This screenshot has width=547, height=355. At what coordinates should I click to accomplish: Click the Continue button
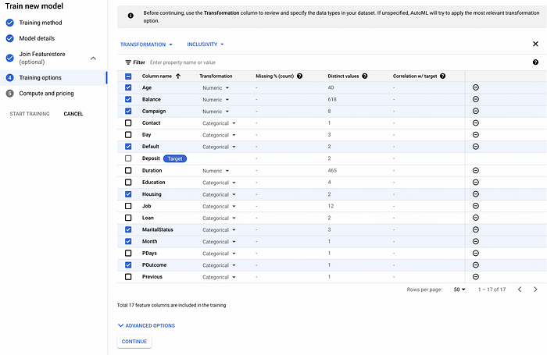[134, 342]
